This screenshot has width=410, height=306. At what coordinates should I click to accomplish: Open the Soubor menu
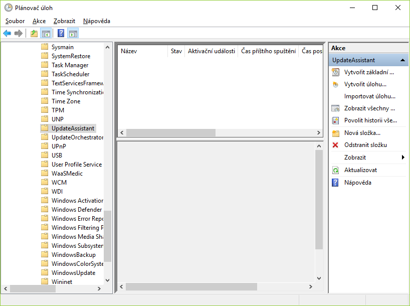[x=15, y=21]
